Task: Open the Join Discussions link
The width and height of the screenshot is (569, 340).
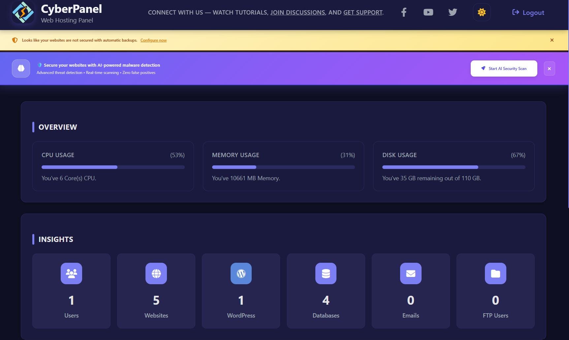Action: (x=298, y=13)
